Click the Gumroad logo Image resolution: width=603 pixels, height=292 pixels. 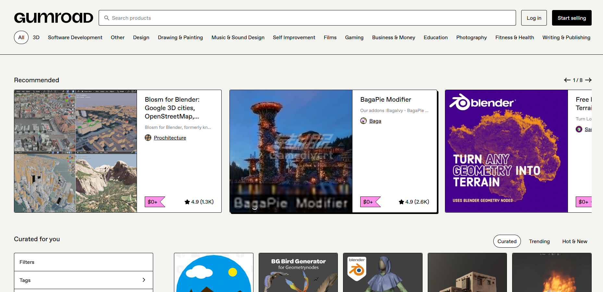(54, 18)
